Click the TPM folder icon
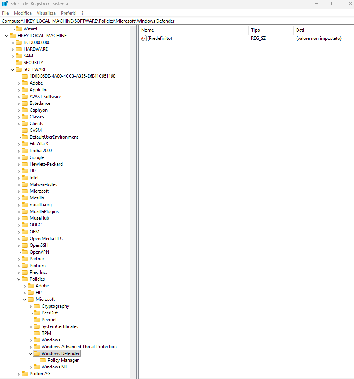The height and width of the screenshot is (379, 354). (x=37, y=333)
